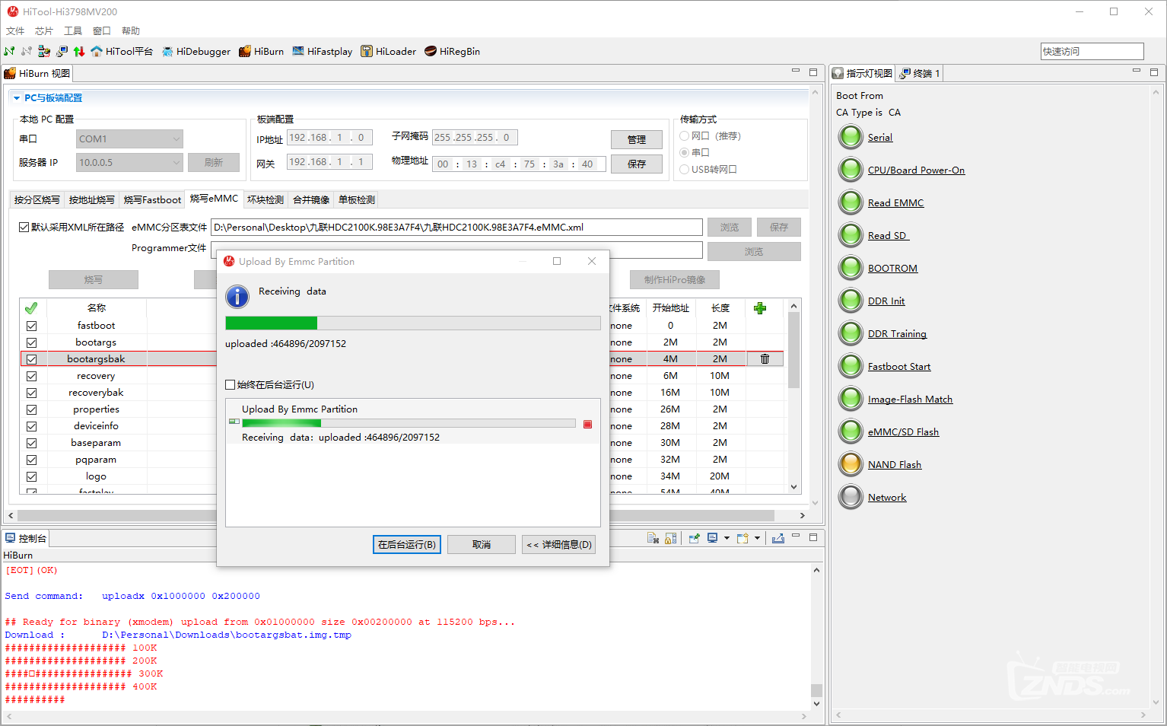1167x726 pixels.
Task: Switch to the 烧写Fastboot tab
Action: click(x=152, y=199)
